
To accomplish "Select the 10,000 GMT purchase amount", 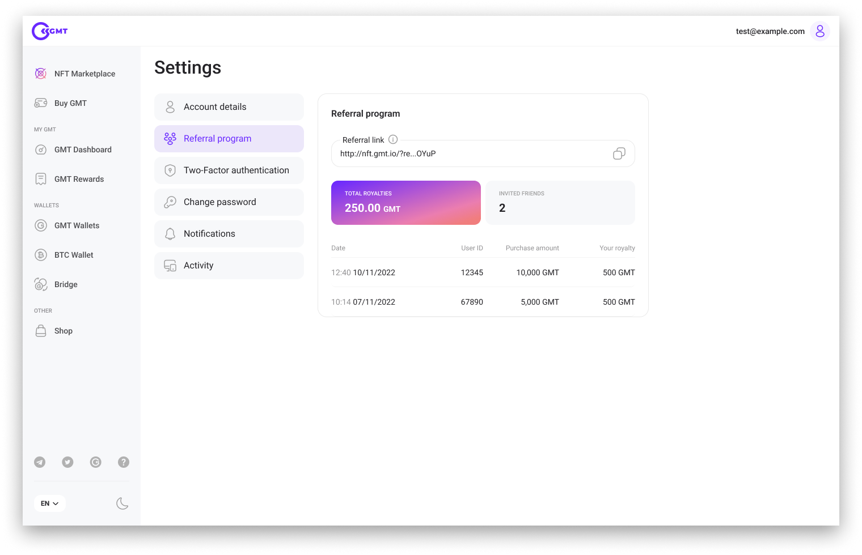I will (x=538, y=272).
